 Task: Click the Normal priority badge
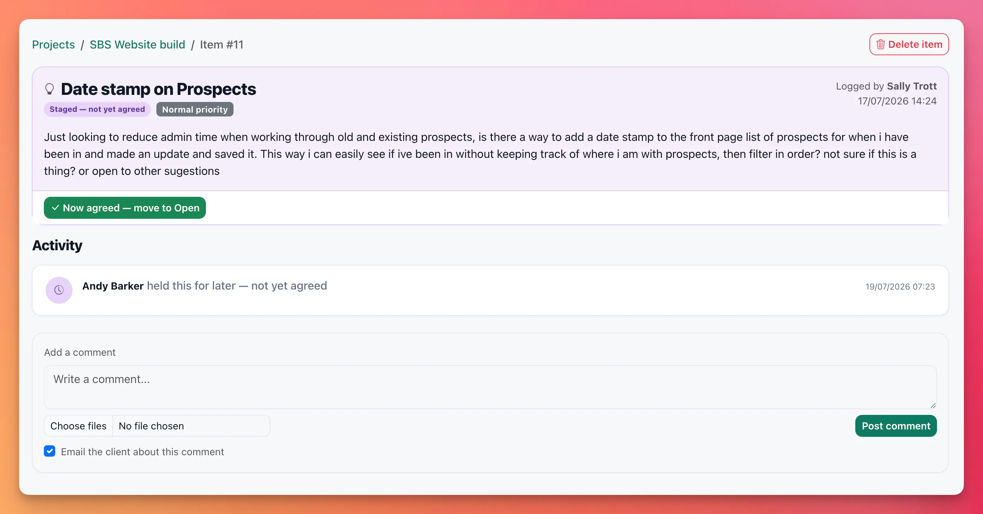point(195,109)
